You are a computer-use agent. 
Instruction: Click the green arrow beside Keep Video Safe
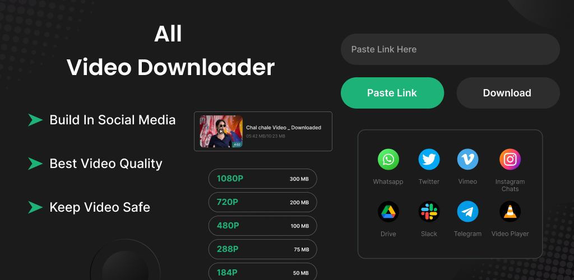(35, 207)
